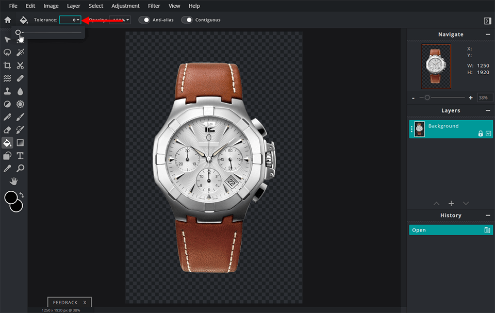Collapse the Layers panel
This screenshot has width=495, height=313.
(488, 111)
